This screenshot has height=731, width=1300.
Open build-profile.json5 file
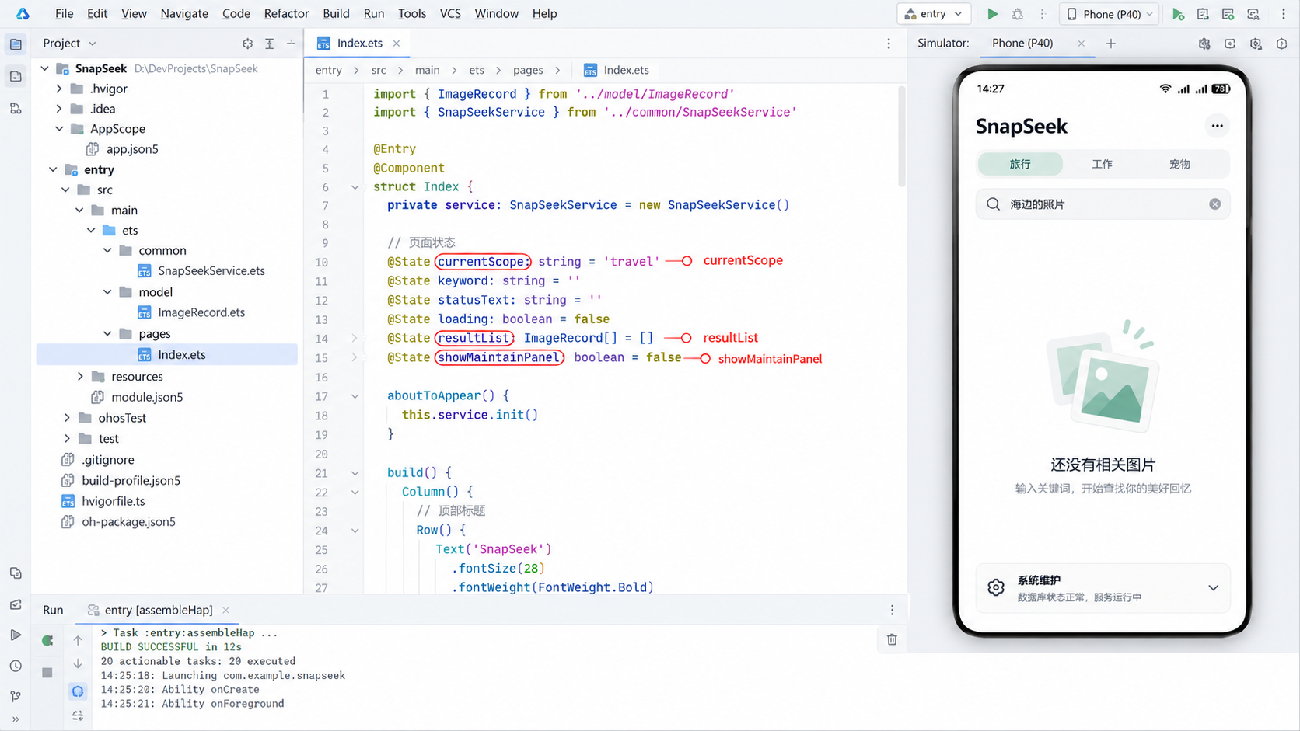[x=121, y=480]
